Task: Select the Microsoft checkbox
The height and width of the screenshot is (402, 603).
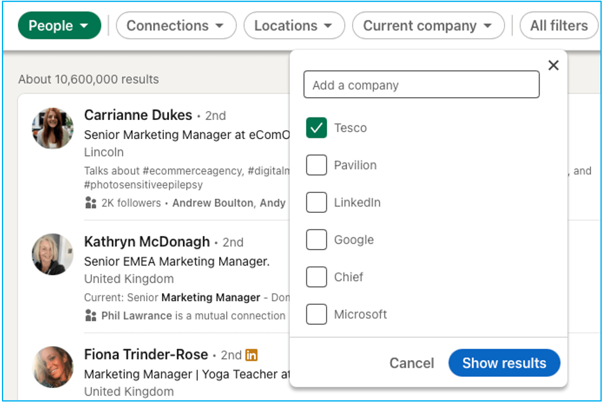Action: 316,314
